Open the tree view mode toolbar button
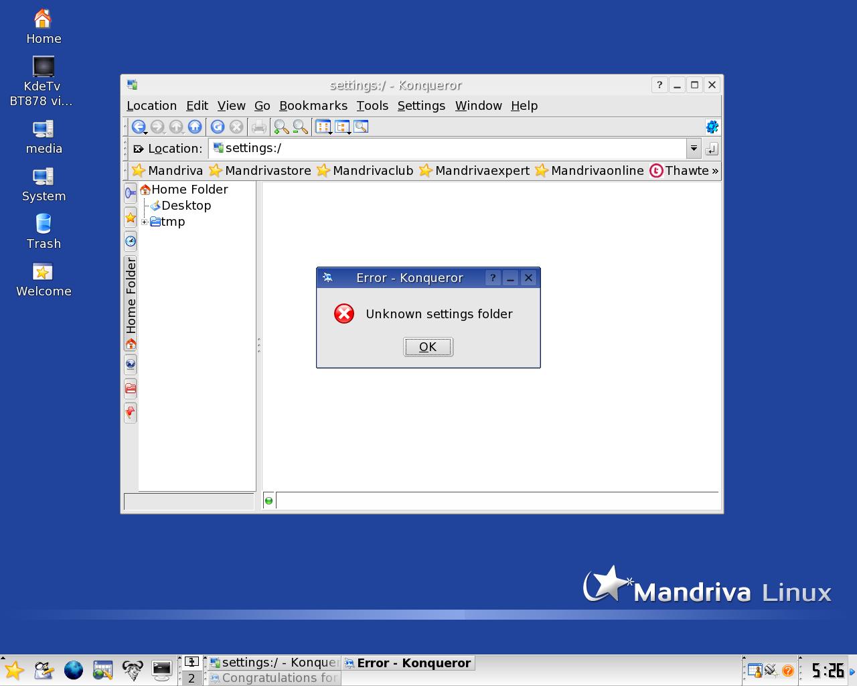 point(343,127)
